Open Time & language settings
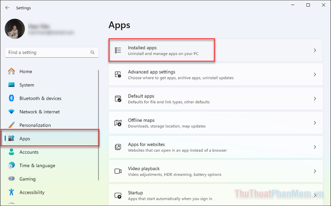 tap(37, 165)
